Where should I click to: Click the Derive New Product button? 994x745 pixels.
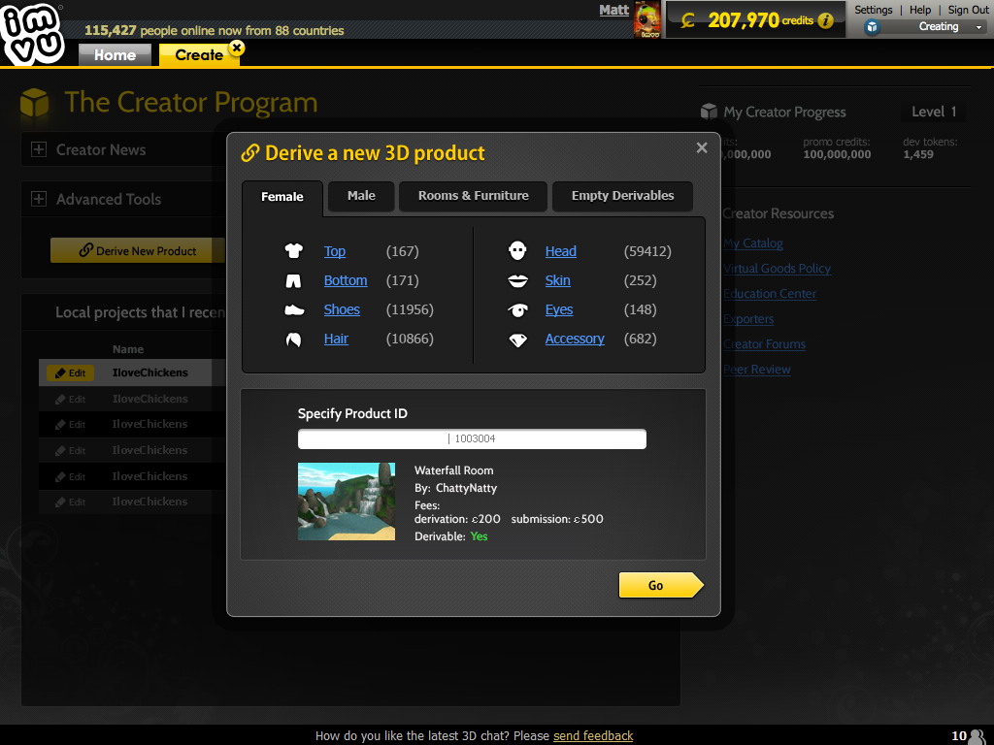point(138,250)
